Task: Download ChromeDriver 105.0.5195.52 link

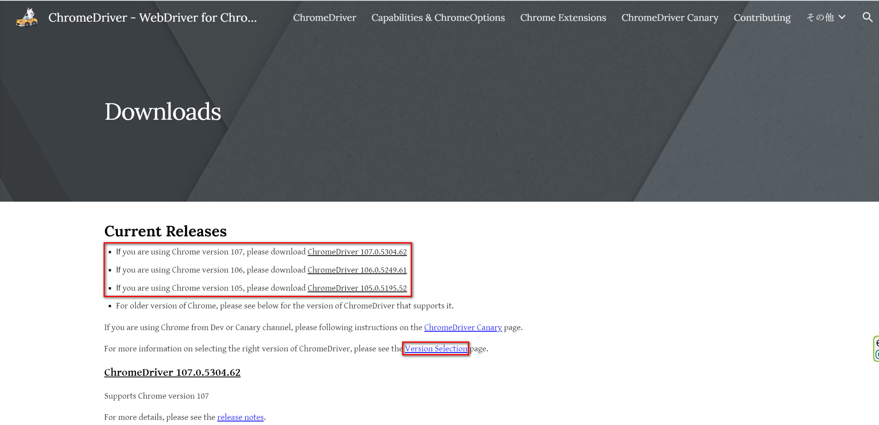Action: (x=357, y=288)
